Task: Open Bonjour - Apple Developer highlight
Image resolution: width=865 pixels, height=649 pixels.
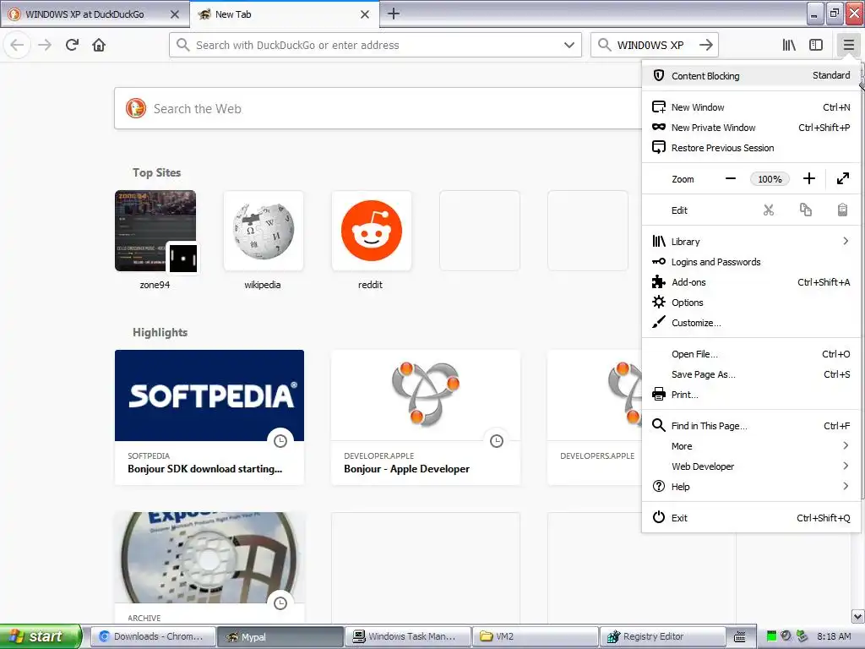Action: point(426,417)
